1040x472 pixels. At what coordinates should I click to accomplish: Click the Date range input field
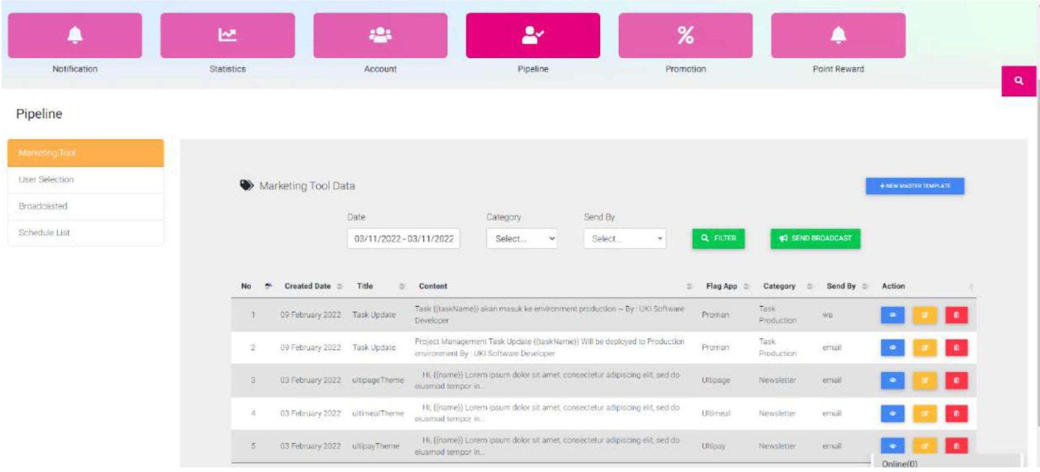pos(403,239)
